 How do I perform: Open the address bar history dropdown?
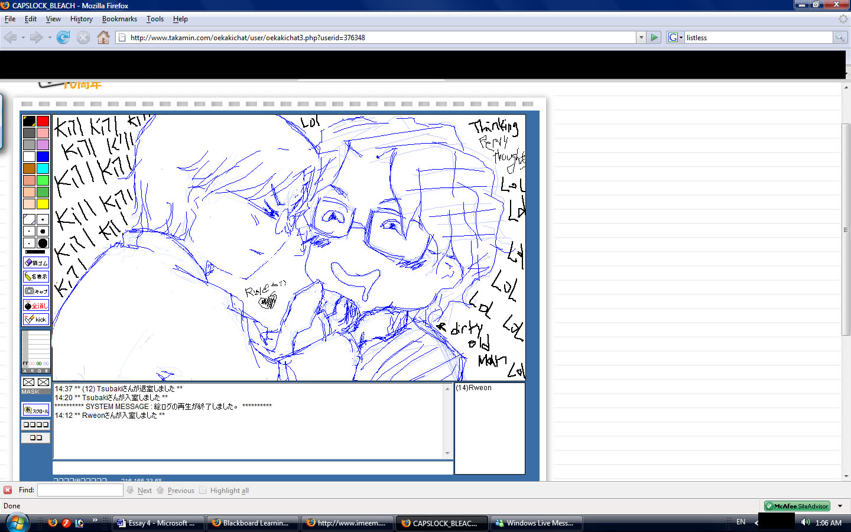pos(641,37)
